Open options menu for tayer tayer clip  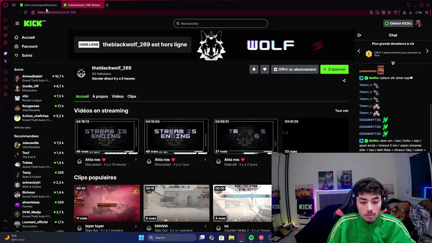pos(136,226)
